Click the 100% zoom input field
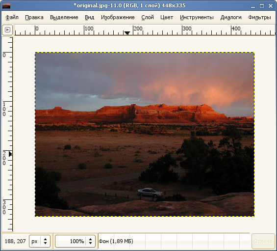Screen dimensions: 277x251 (x=71, y=241)
